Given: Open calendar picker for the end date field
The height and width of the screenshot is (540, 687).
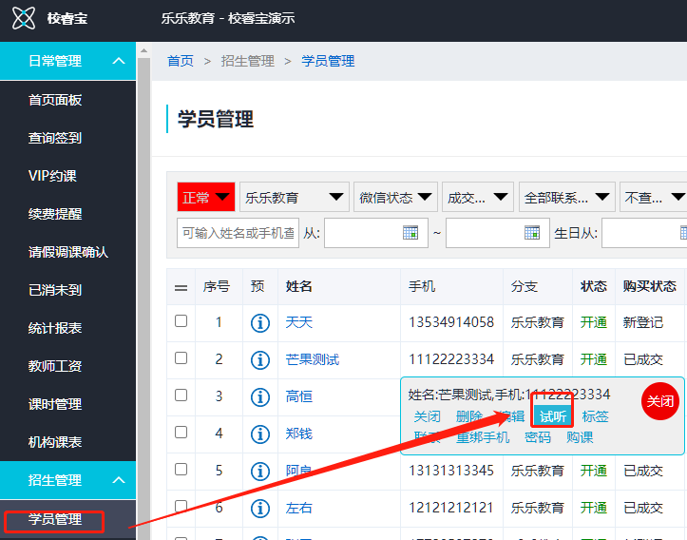Looking at the screenshot, I should [532, 233].
